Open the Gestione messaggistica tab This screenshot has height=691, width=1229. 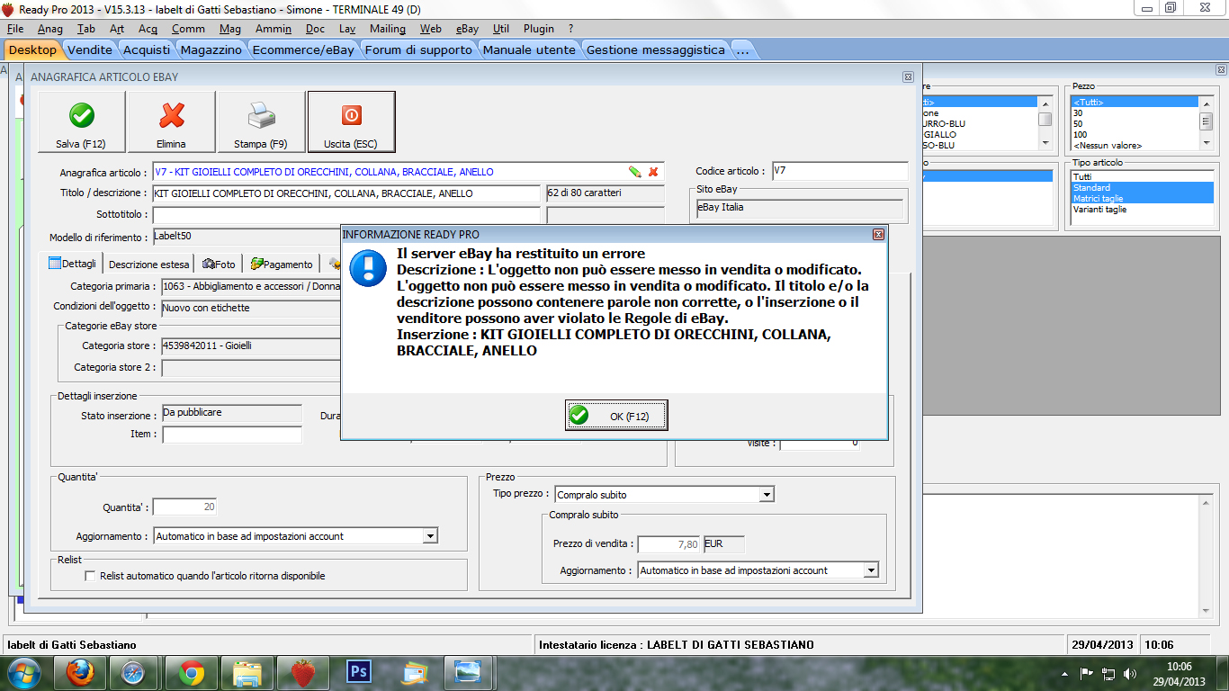[655, 49]
